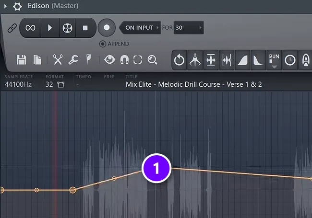Image resolution: width=312 pixels, height=218 pixels.
Task: Click the multi-bar waveform denoise tool
Action: pos(227,60)
